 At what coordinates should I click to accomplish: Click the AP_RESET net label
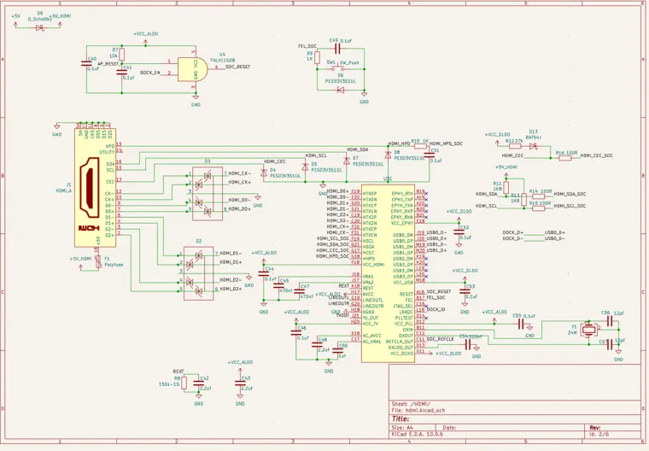pos(108,64)
